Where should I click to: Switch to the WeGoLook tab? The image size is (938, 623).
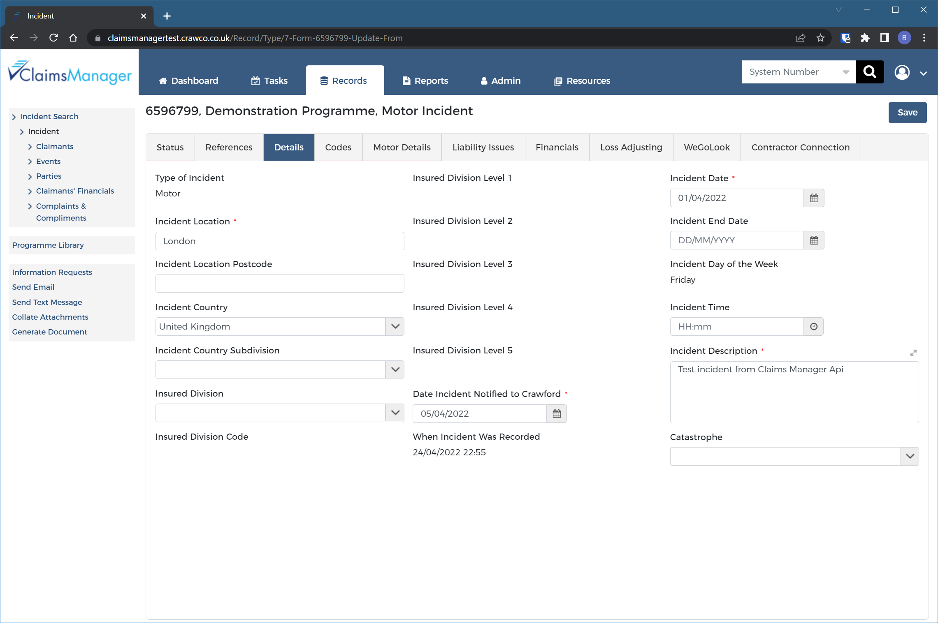(707, 148)
